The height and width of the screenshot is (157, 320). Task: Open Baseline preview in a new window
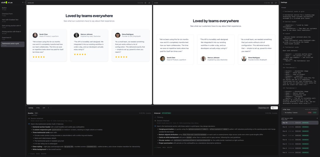(149, 3)
